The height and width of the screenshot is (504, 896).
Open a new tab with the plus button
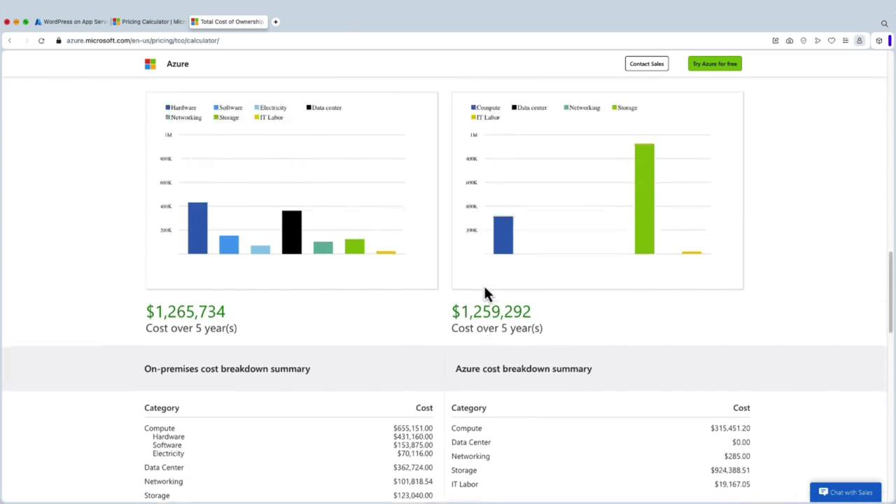coord(275,22)
